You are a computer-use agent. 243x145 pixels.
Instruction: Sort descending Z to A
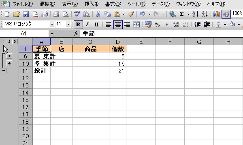tap(205, 14)
